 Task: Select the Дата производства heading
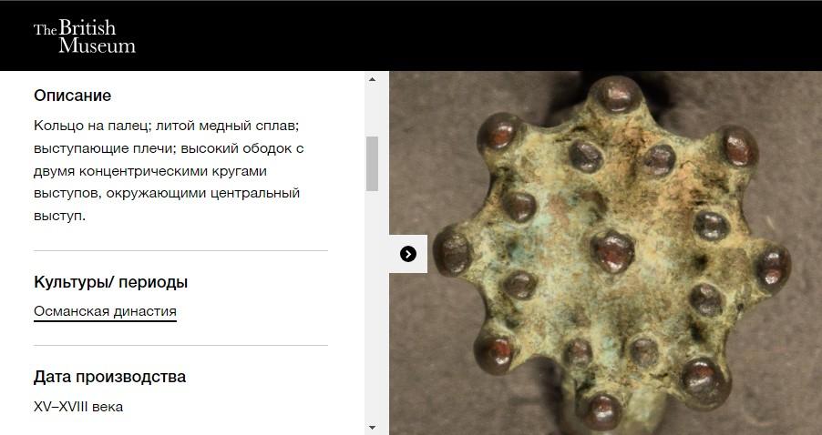pyautogui.click(x=109, y=377)
